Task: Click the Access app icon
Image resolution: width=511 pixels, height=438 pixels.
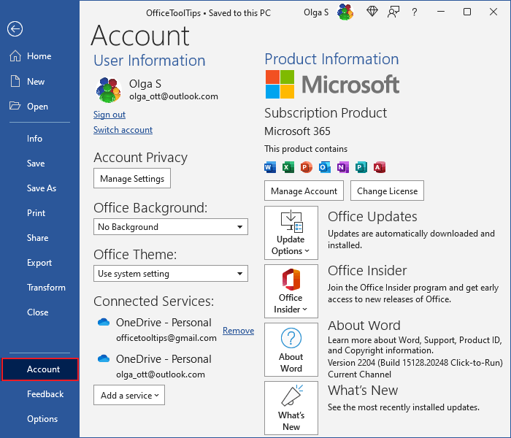Action: pos(380,167)
